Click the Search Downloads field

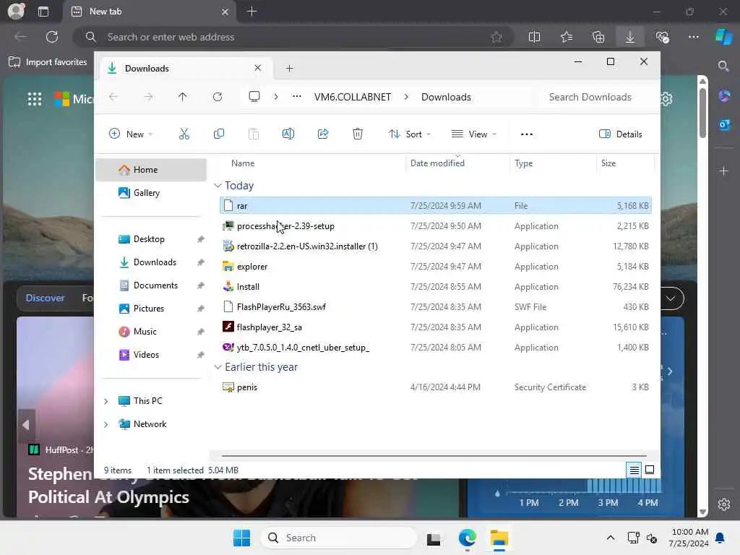pos(590,97)
